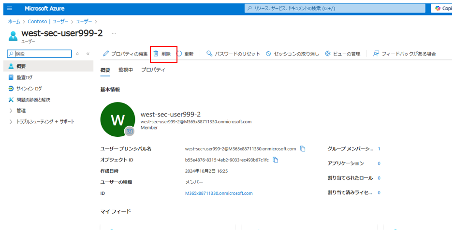Viewport: 455px width, 233px height.
Task: Go to ホーム breadcrumb
Action: click(14, 21)
